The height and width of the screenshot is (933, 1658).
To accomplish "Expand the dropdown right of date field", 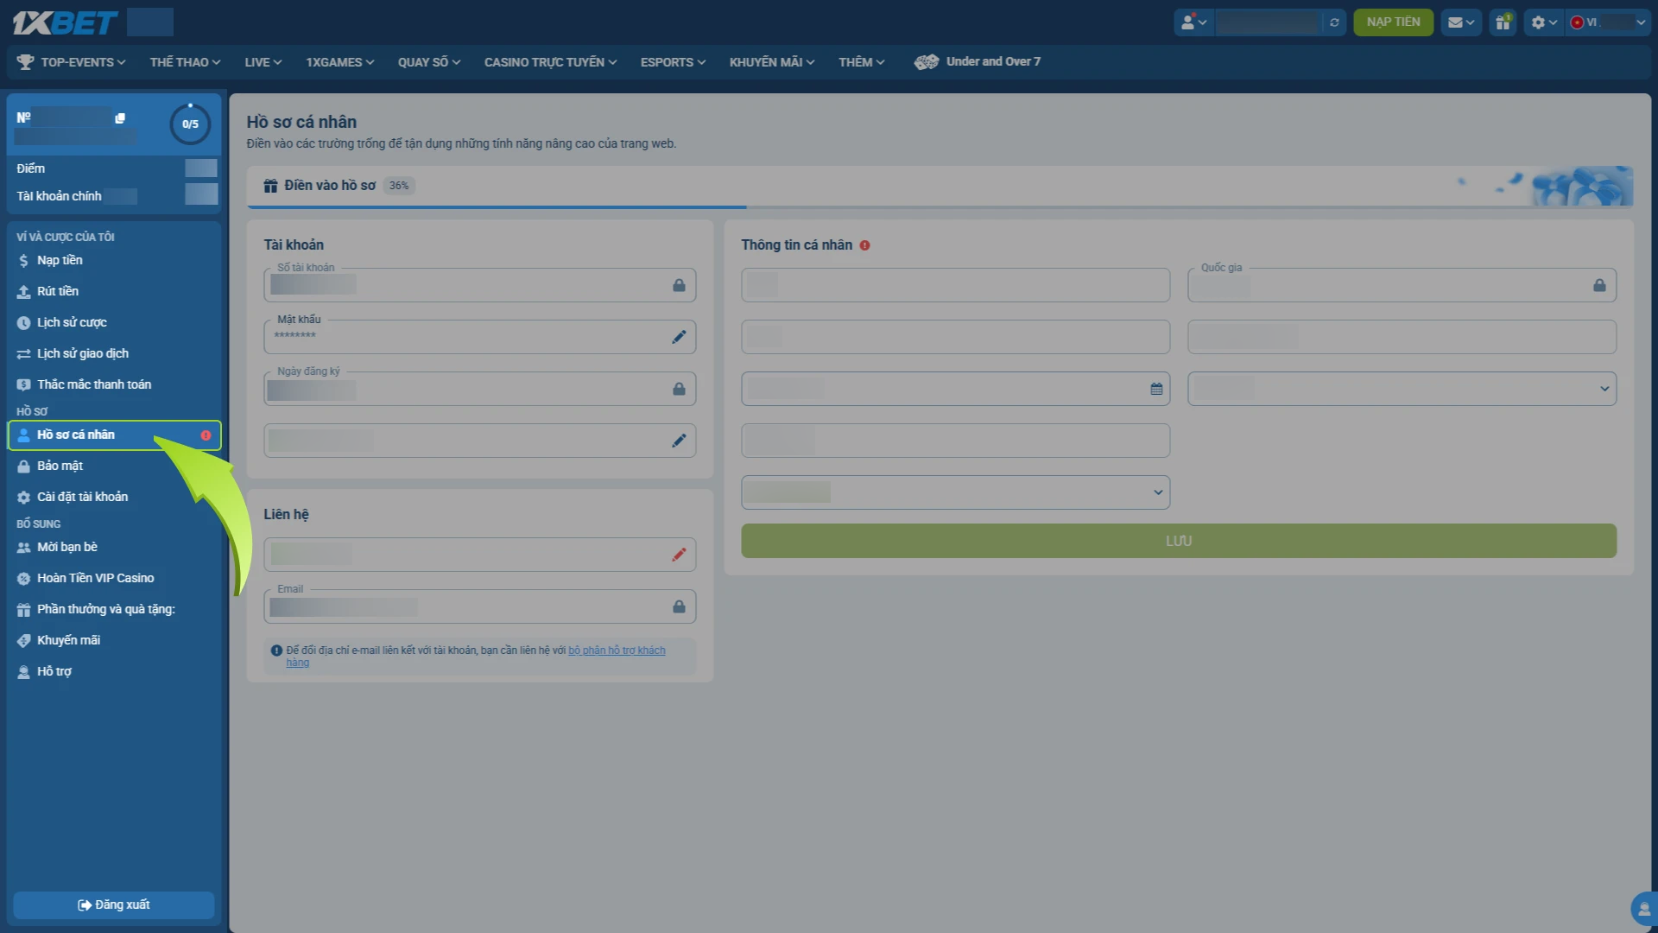I will [1402, 389].
